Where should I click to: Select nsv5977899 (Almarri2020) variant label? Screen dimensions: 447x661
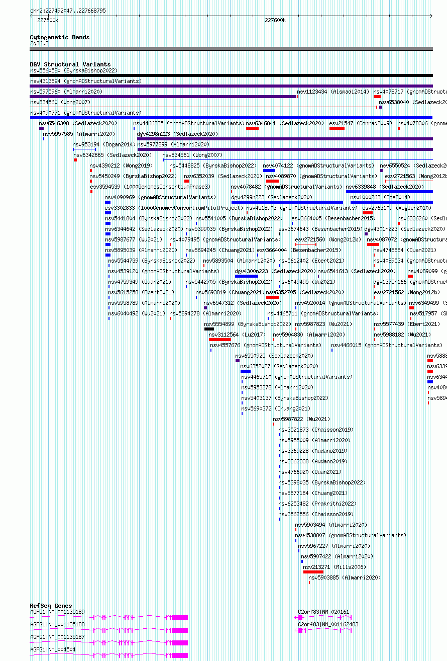pos(174,144)
